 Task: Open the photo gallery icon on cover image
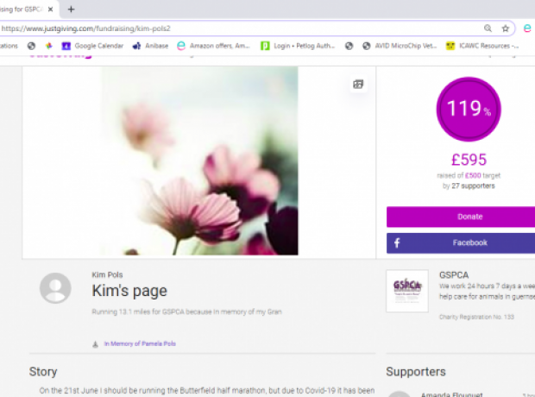click(x=358, y=84)
